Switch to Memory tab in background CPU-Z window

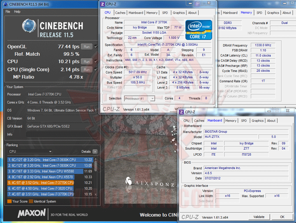click(246, 12)
